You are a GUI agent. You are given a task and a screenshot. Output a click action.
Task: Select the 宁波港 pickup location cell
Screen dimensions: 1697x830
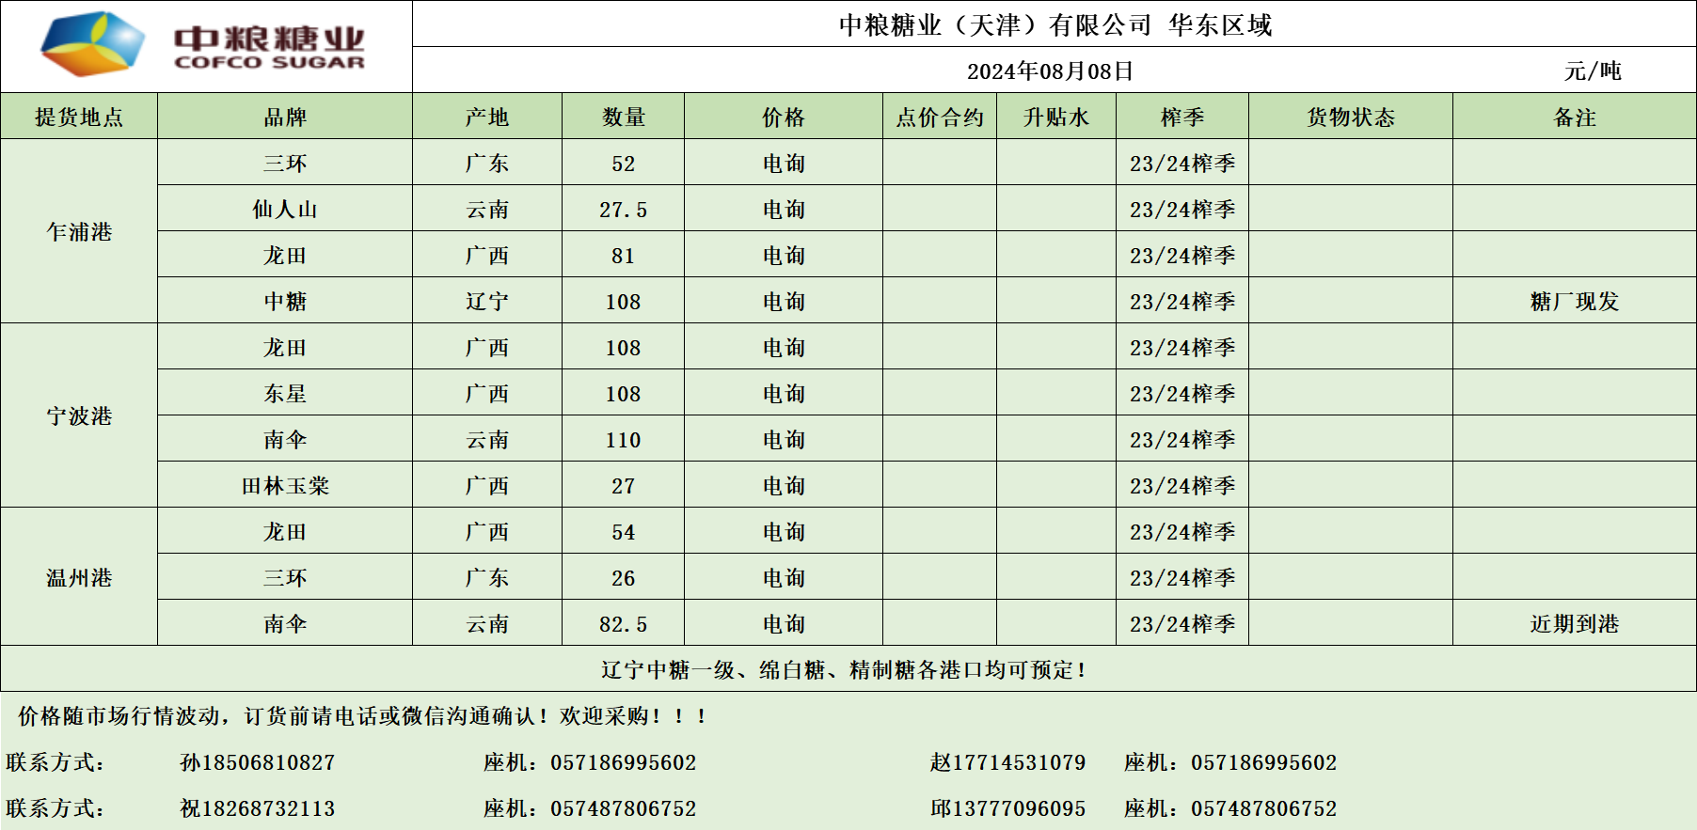79,416
